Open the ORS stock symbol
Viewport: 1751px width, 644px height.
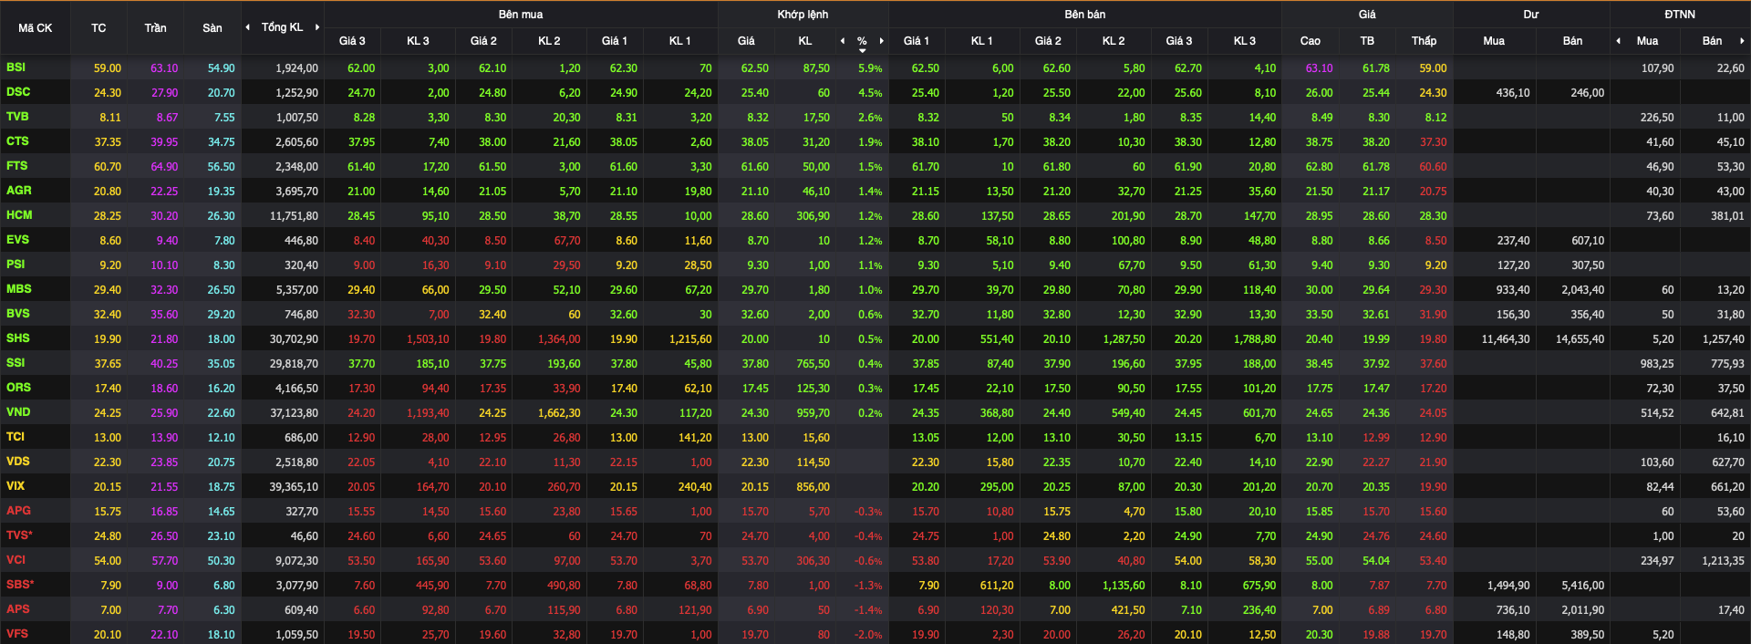[18, 388]
